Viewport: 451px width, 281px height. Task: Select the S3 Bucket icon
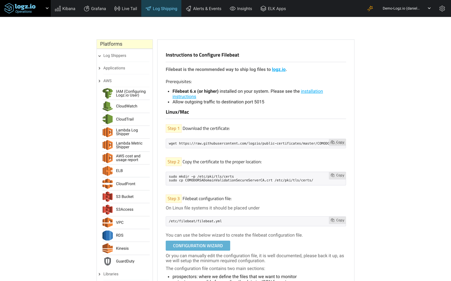pos(107,197)
